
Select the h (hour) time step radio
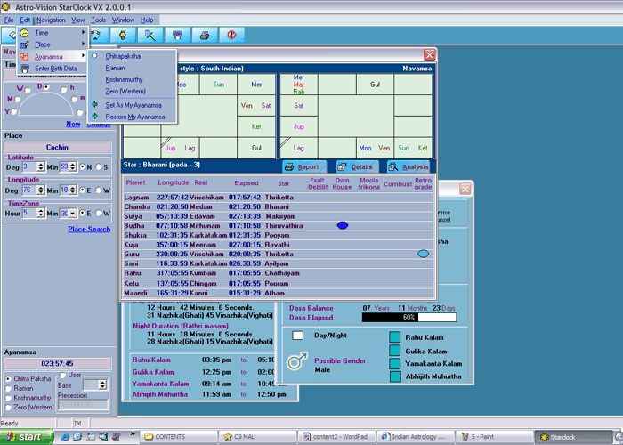(63, 90)
